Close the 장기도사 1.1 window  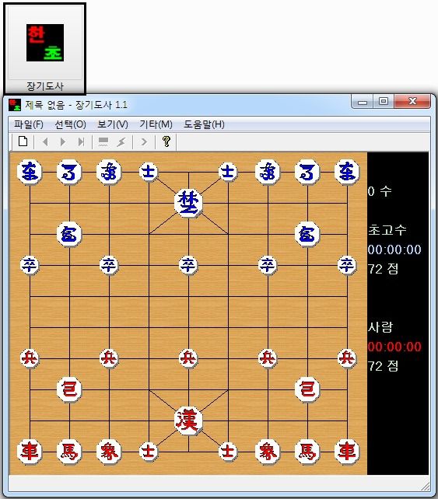(x=412, y=102)
